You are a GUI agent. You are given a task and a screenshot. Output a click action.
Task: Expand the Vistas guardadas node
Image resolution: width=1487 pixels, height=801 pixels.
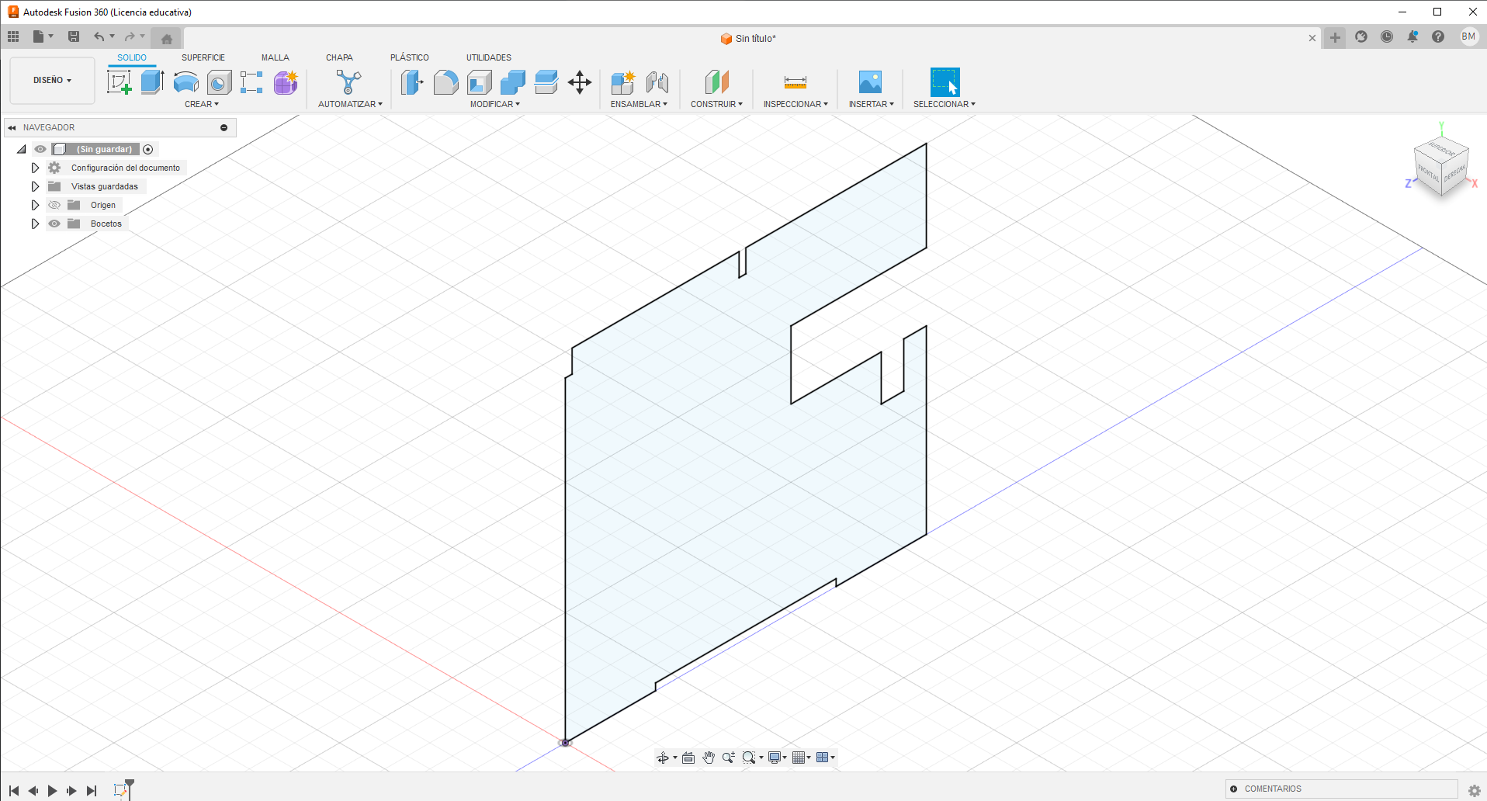[35, 186]
